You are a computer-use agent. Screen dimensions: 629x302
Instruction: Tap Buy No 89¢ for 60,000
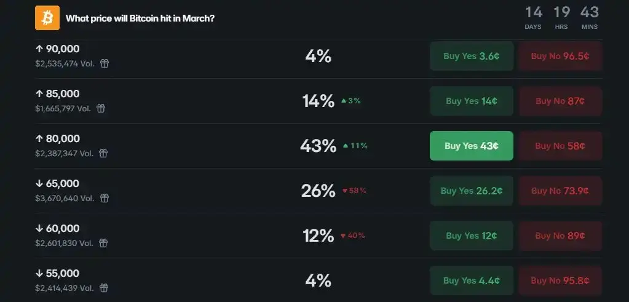click(x=560, y=236)
